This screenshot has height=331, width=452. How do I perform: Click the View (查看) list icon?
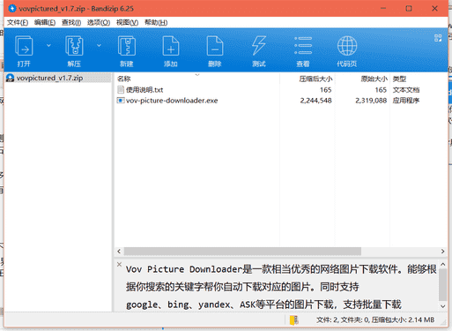[303, 45]
